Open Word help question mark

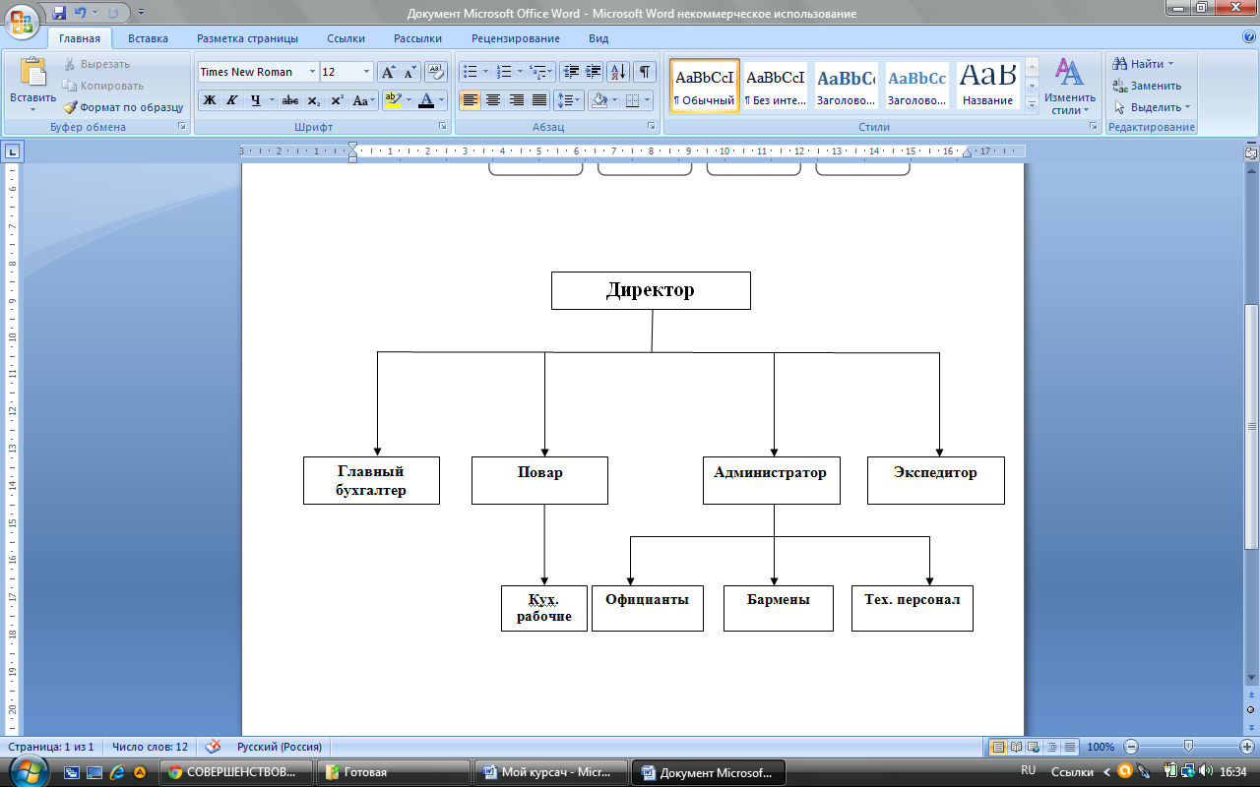coord(1249,37)
